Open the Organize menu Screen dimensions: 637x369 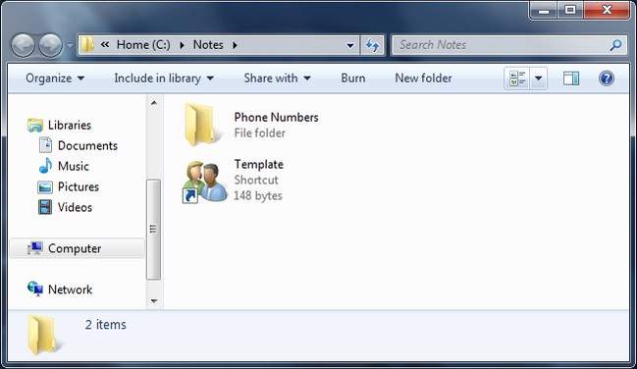pyautogui.click(x=55, y=79)
